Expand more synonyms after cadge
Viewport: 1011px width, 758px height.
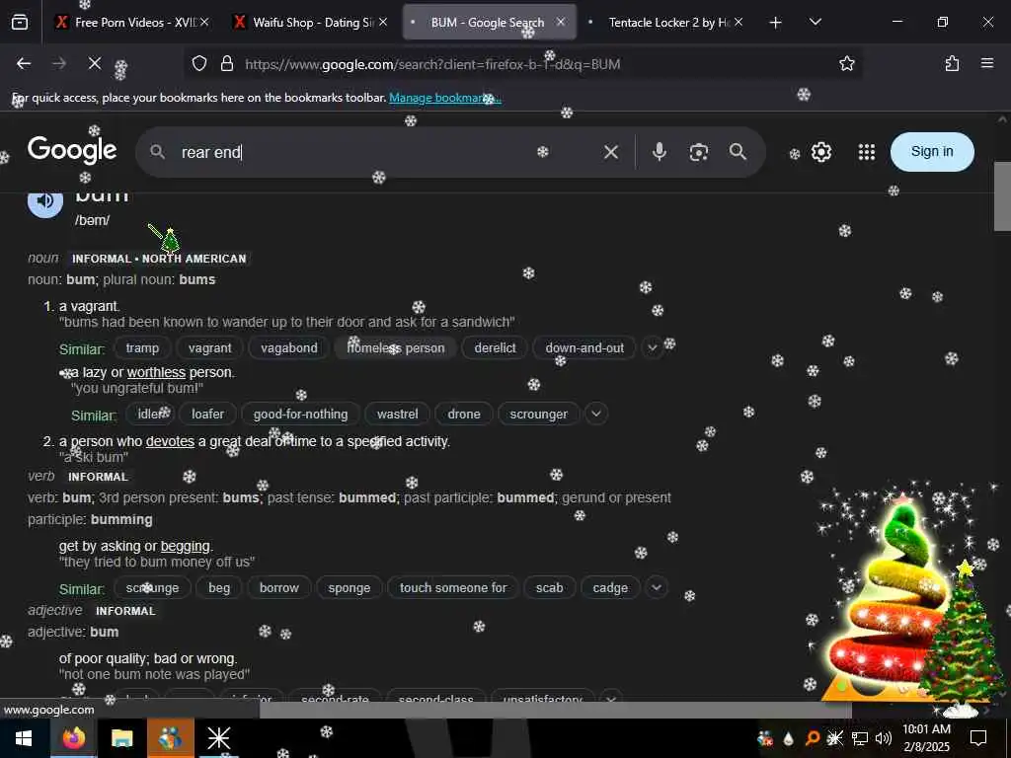click(657, 587)
